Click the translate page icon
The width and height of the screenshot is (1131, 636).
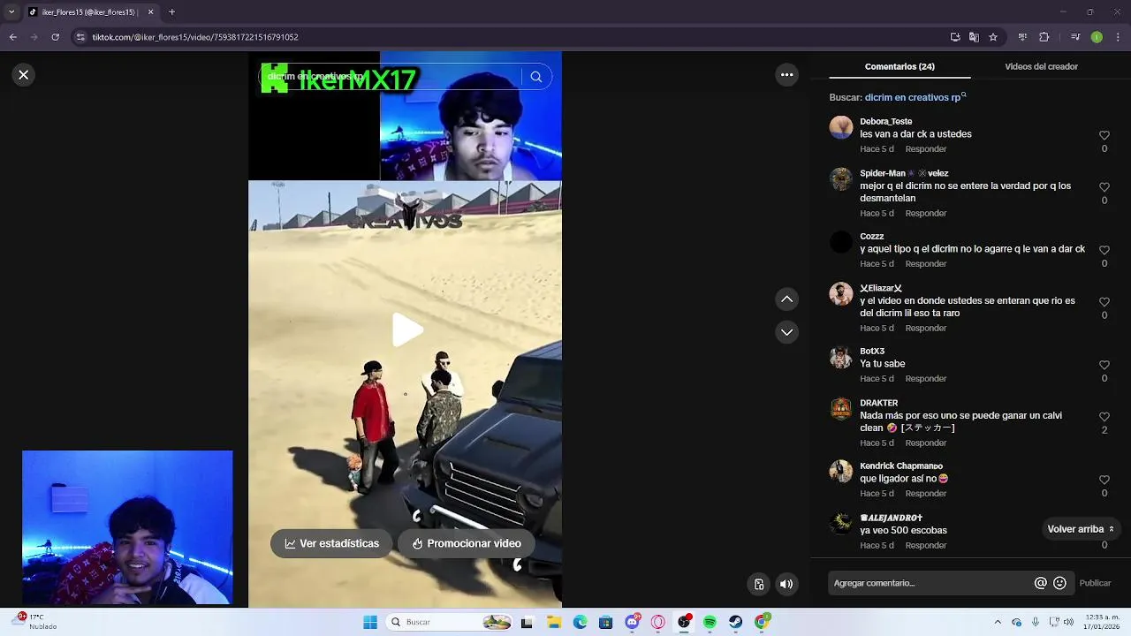[x=974, y=37]
